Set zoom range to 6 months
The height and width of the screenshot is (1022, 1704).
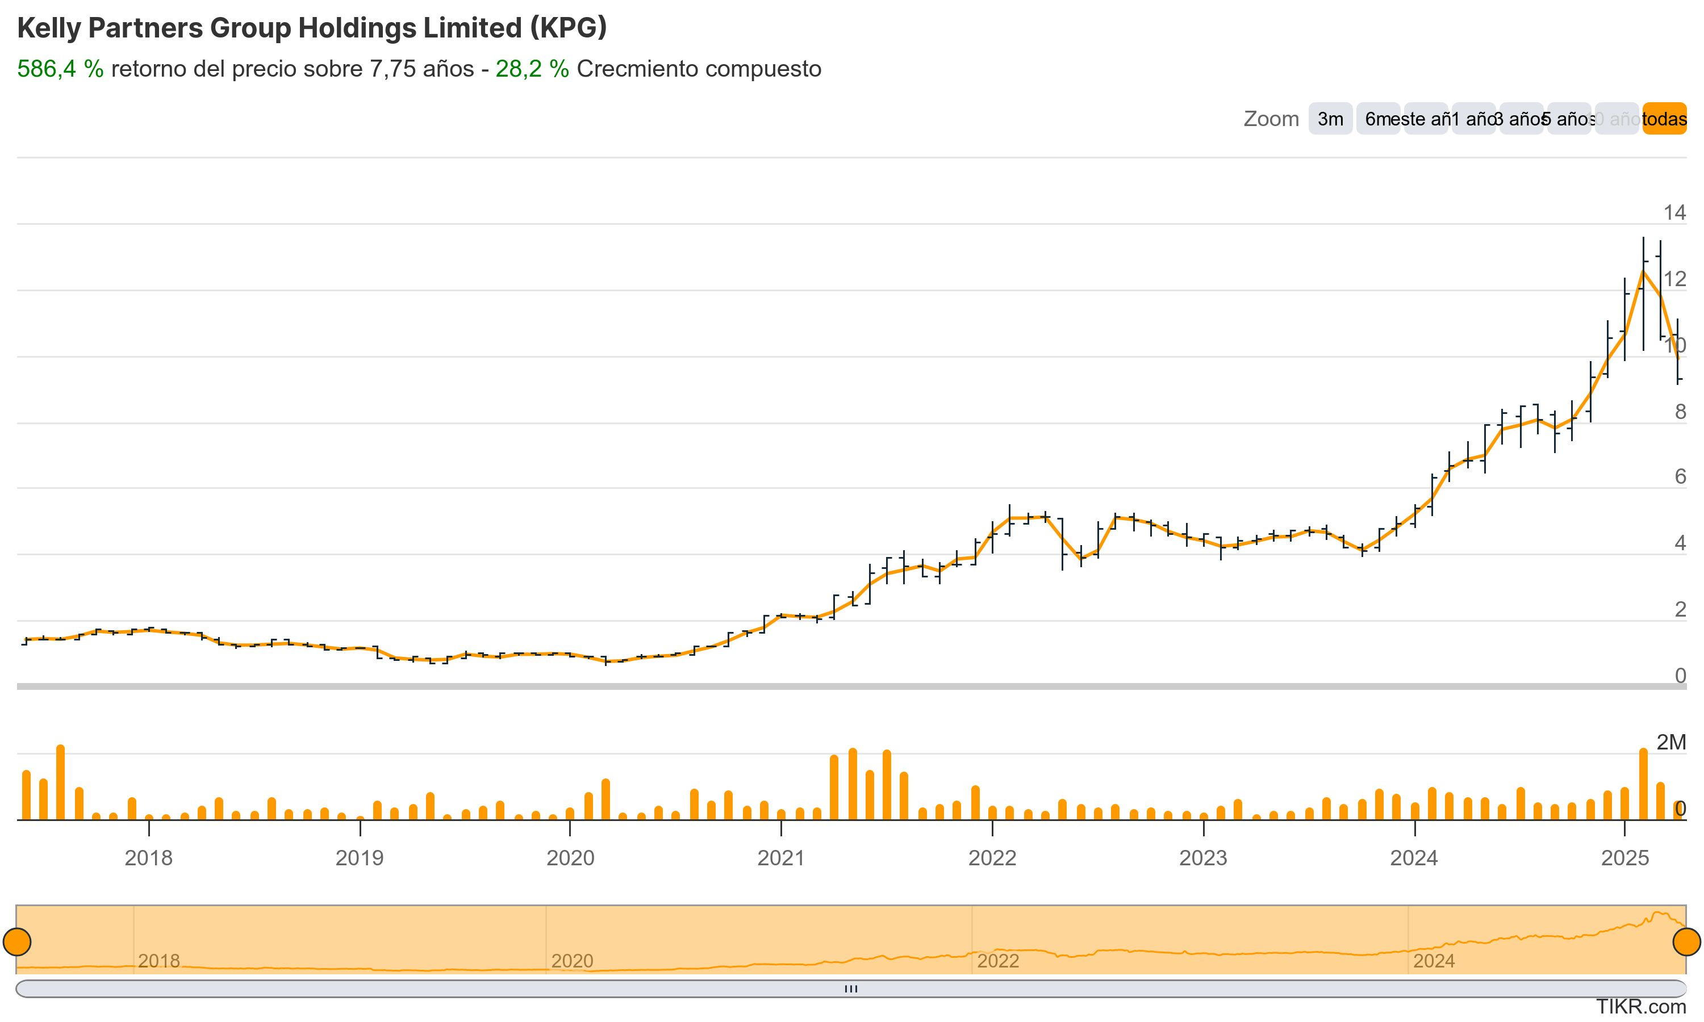pos(1377,119)
